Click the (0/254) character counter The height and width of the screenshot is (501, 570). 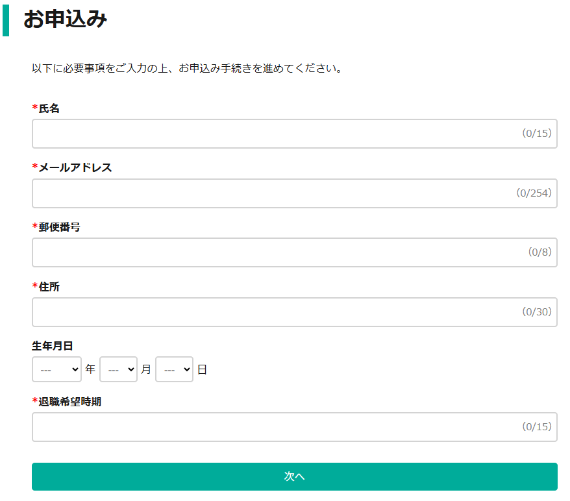tap(534, 193)
